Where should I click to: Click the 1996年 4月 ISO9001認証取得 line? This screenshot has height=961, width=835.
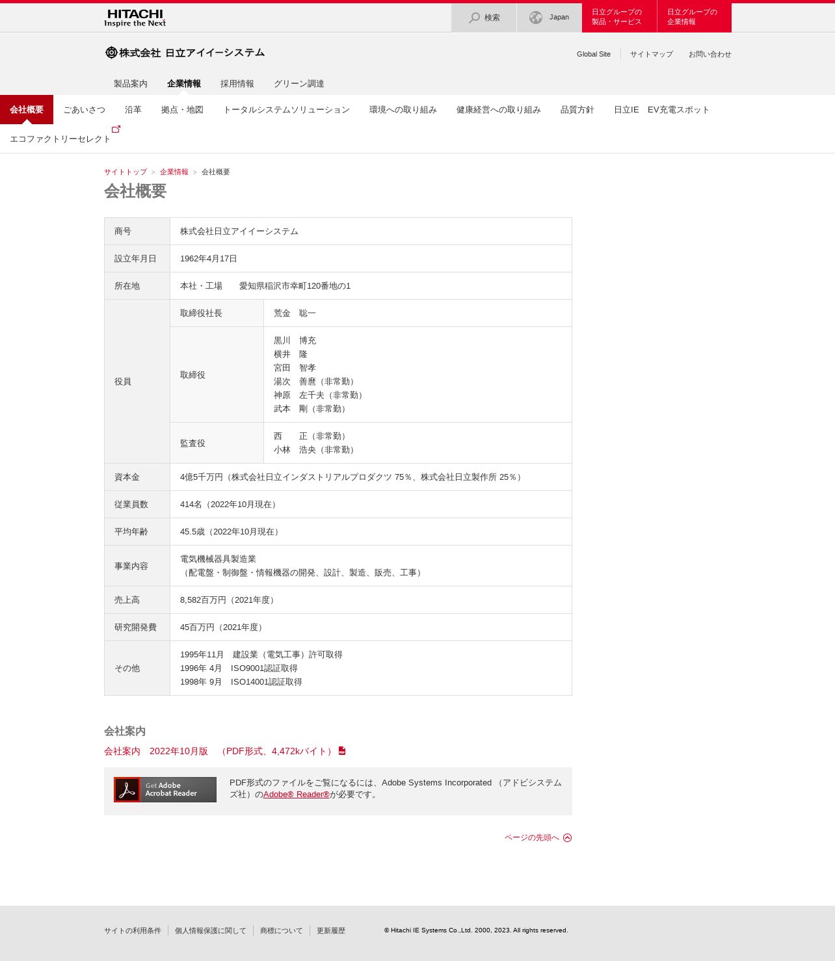[x=239, y=668]
